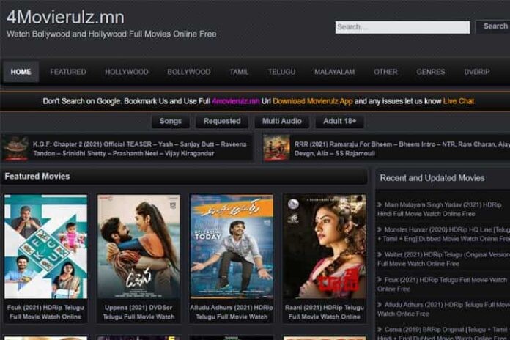Viewport: 510px width, 340px height.
Task: Click the K.G.F. Chapter 2 teaser thumbnail
Action: [15, 148]
